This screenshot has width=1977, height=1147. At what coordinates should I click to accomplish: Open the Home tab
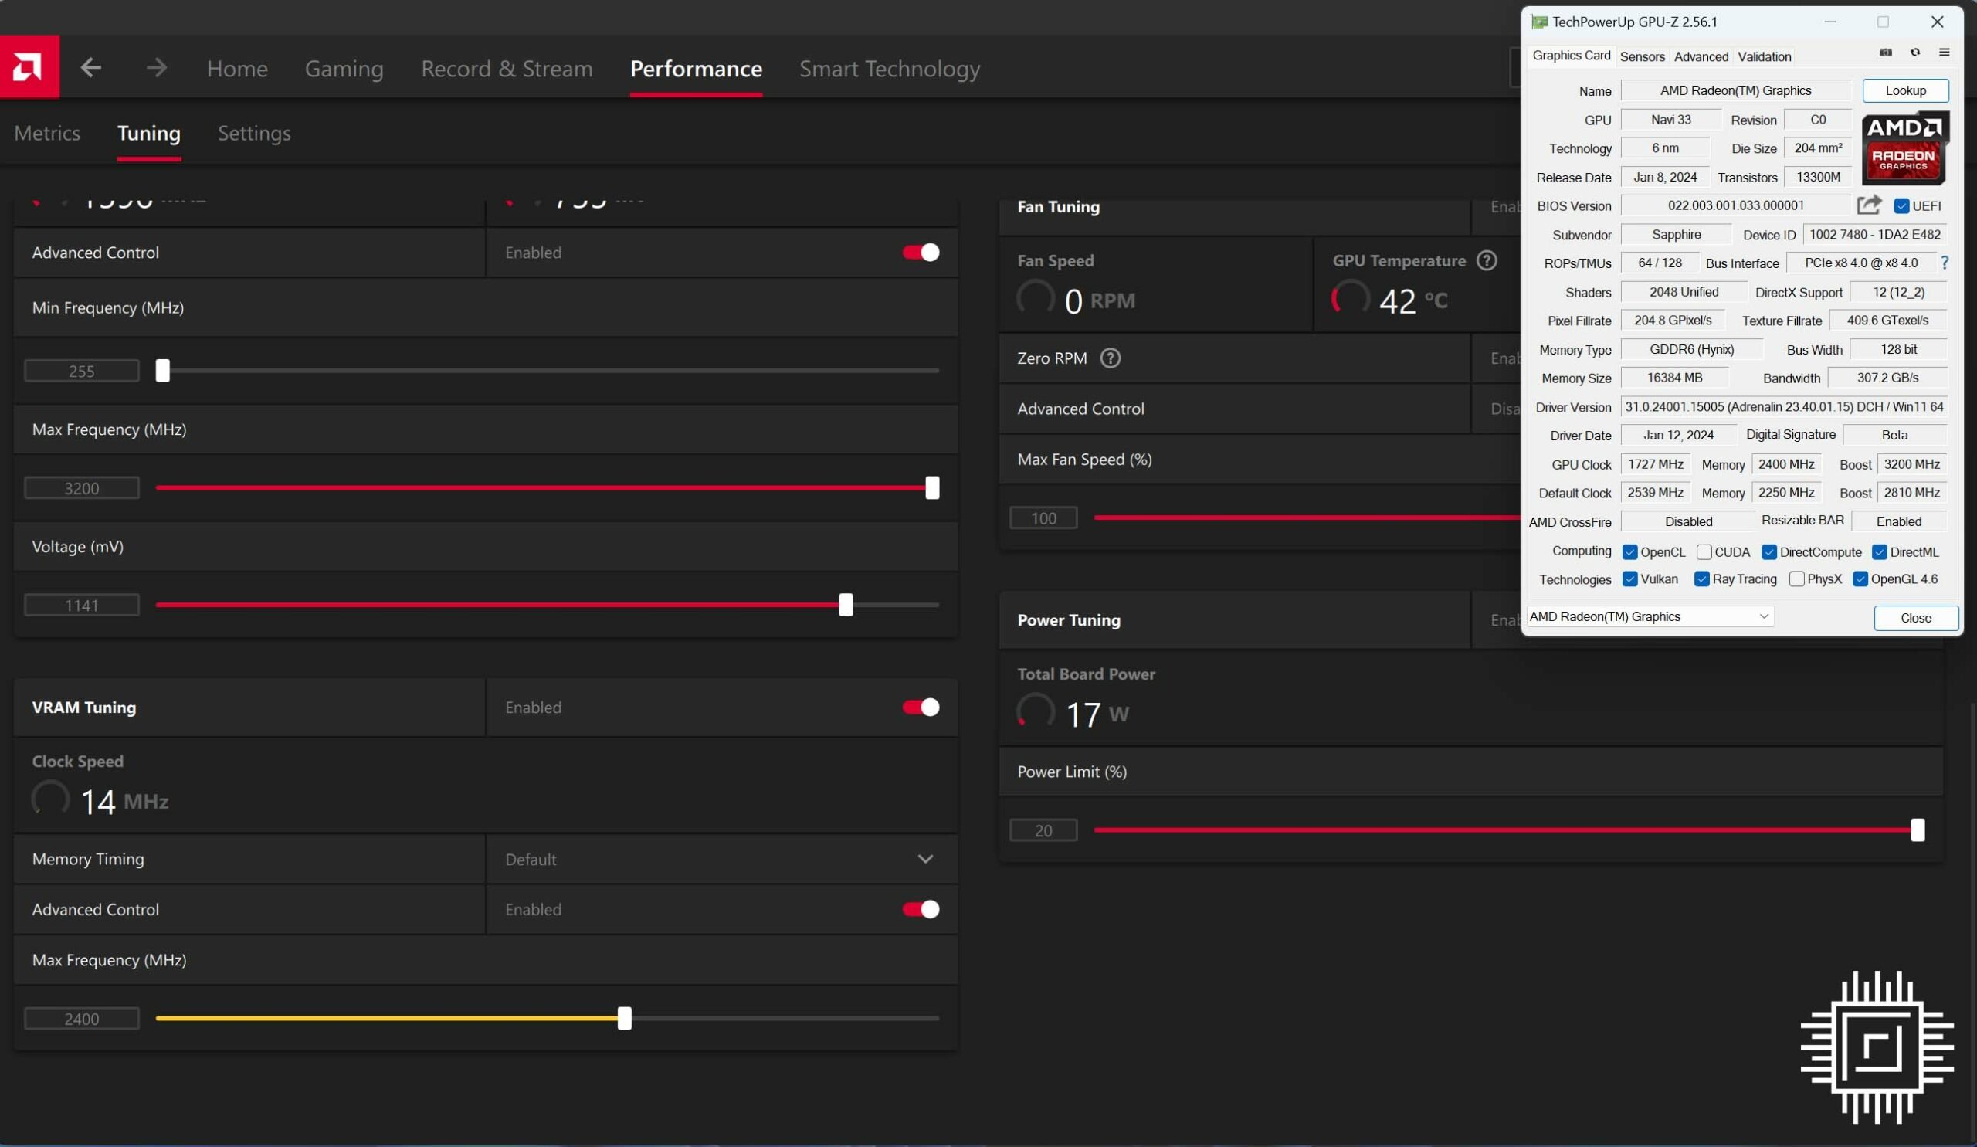coord(238,69)
